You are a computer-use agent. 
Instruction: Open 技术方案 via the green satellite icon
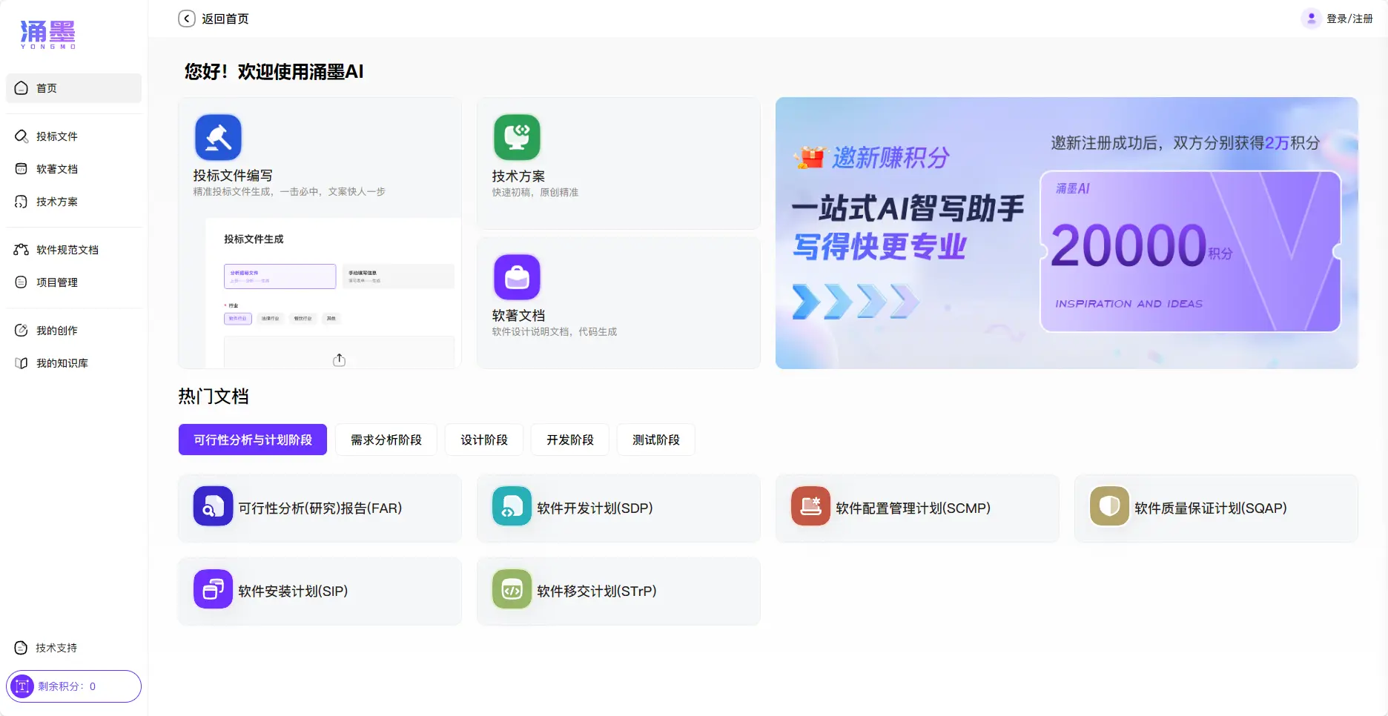pyautogui.click(x=517, y=136)
